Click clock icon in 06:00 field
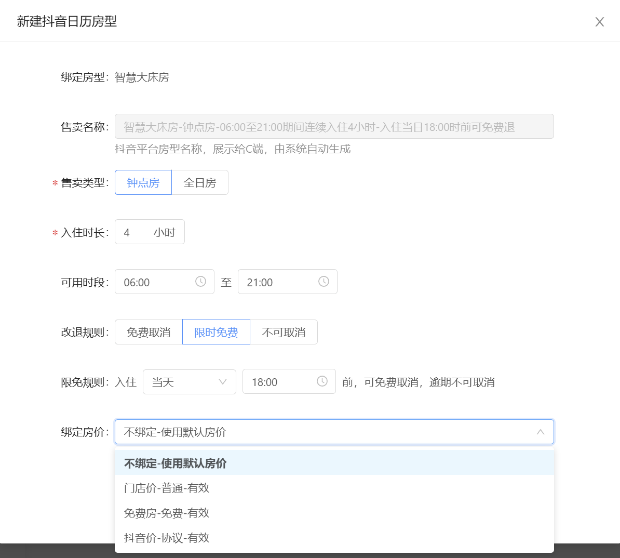 [x=200, y=282]
